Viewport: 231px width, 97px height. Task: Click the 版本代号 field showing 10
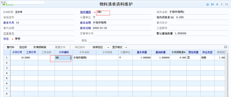[45, 23]
